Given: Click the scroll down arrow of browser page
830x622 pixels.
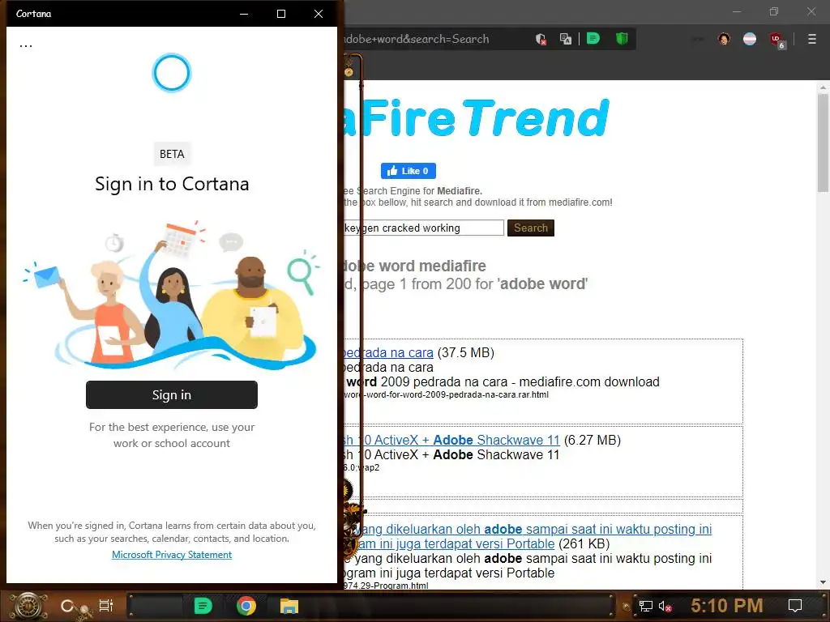Looking at the screenshot, I should point(823,583).
